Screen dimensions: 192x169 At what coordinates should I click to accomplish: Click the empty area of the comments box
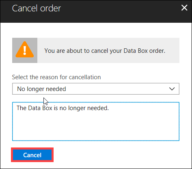(x=96, y=126)
